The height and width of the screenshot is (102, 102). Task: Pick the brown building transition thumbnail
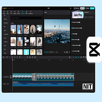pos(20,42)
